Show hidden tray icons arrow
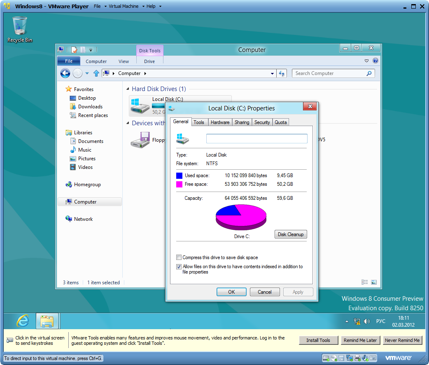 [347, 321]
